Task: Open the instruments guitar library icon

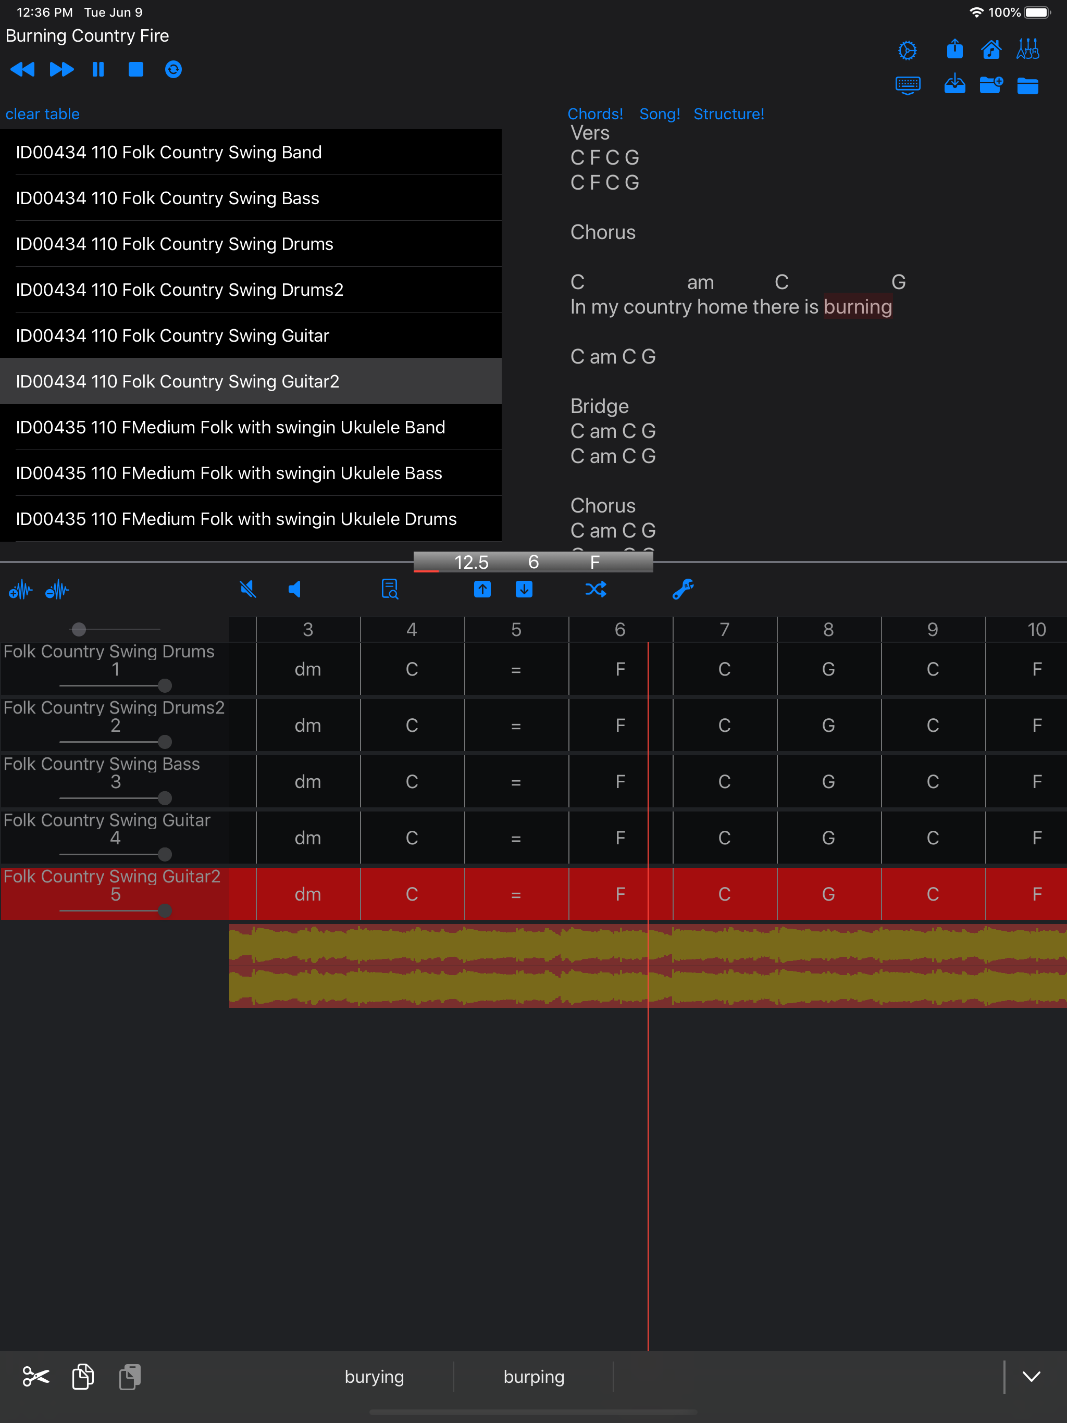Action: (x=1027, y=49)
